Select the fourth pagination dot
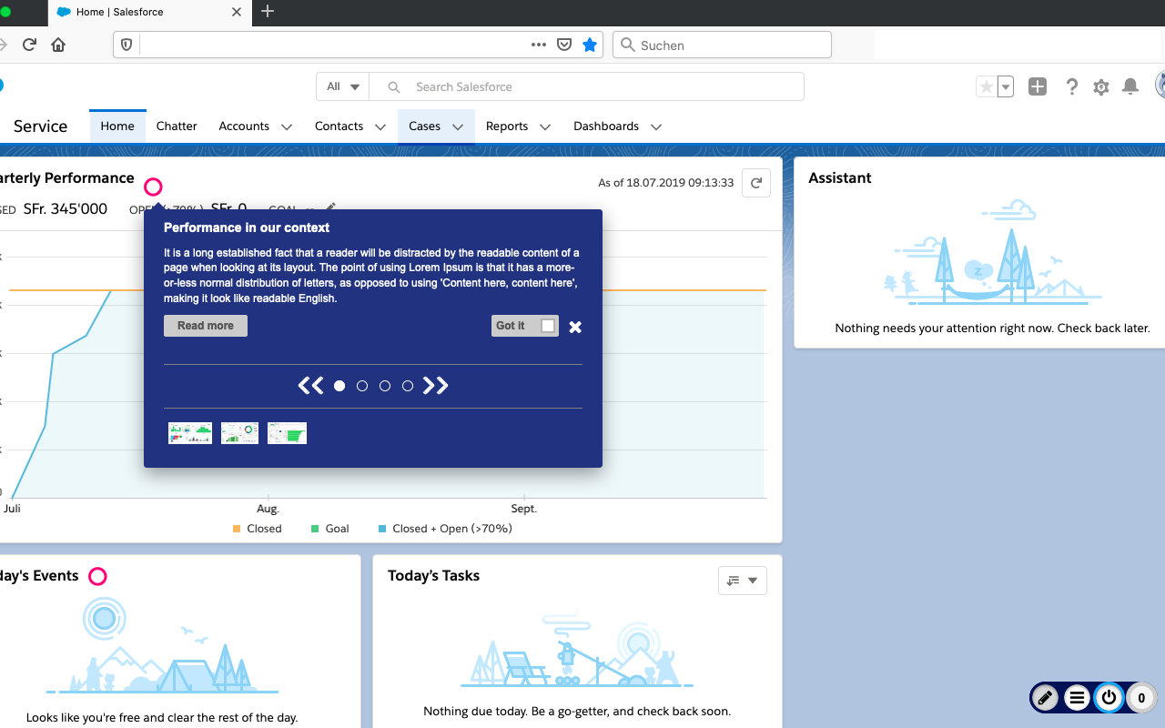 (x=408, y=386)
